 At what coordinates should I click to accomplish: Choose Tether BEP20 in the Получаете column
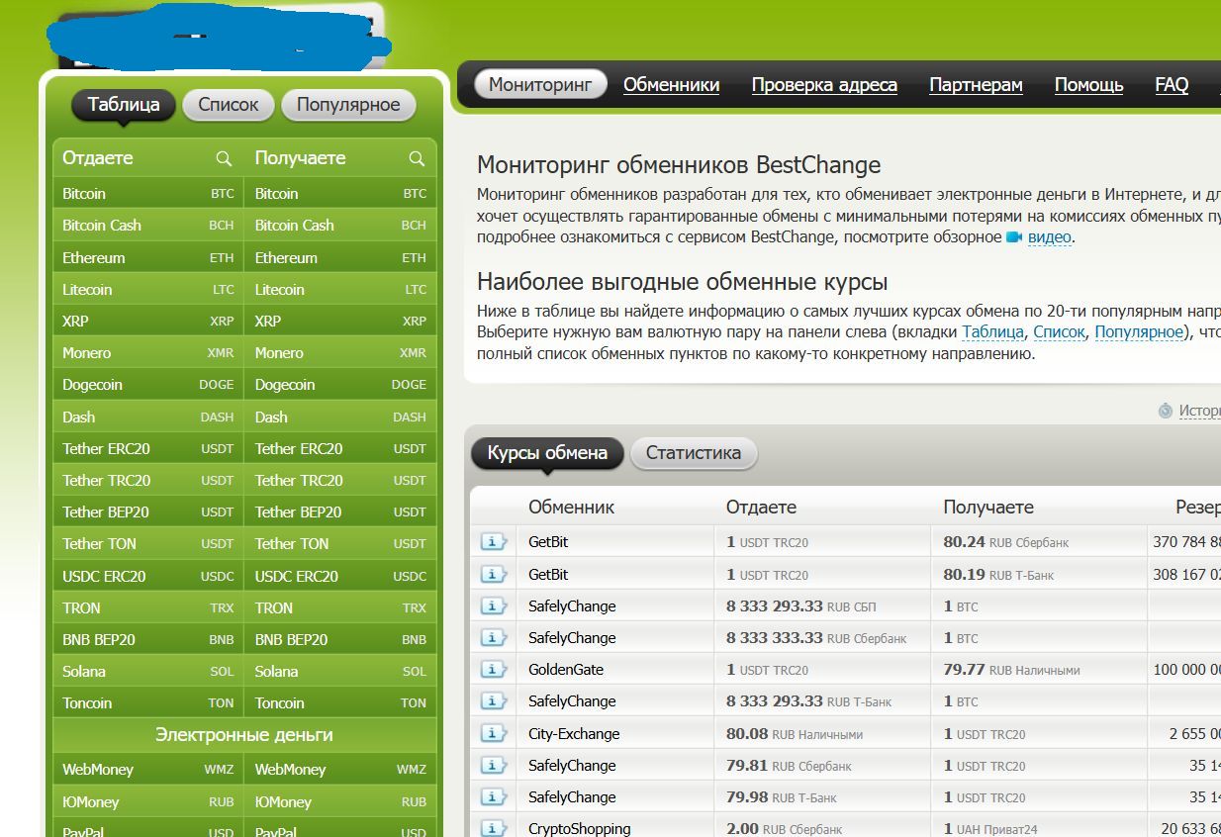pyautogui.click(x=340, y=511)
